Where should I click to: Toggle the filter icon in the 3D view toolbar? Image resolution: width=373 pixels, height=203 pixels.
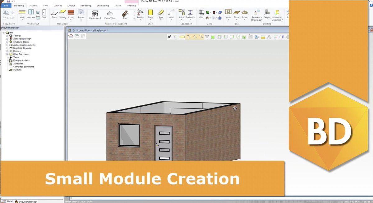coord(207,37)
